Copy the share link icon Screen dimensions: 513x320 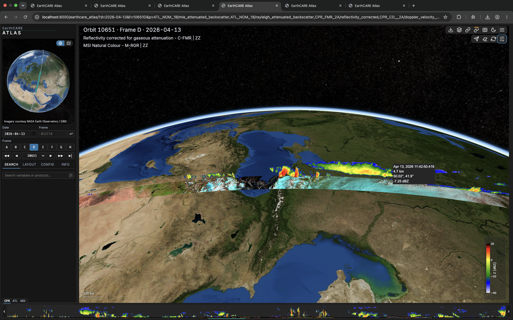468,30
